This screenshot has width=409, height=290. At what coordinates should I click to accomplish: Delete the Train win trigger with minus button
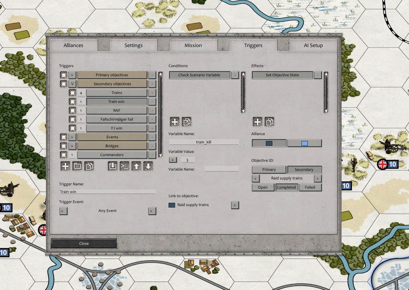(x=152, y=102)
